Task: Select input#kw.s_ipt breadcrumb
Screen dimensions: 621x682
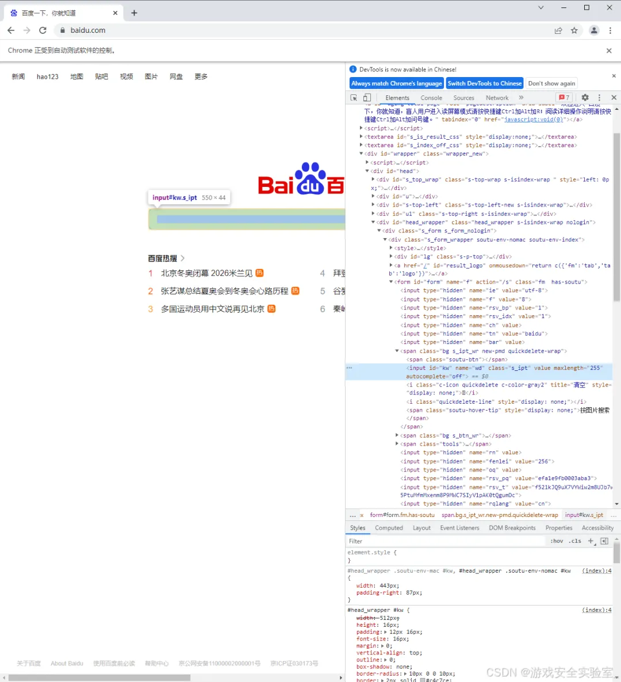Action: pos(584,515)
